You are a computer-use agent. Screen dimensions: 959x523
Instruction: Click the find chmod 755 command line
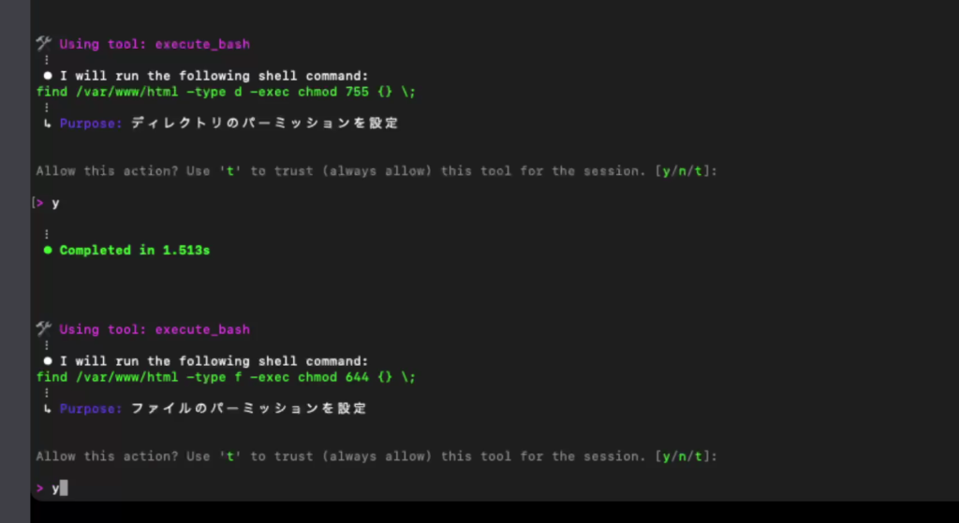226,92
